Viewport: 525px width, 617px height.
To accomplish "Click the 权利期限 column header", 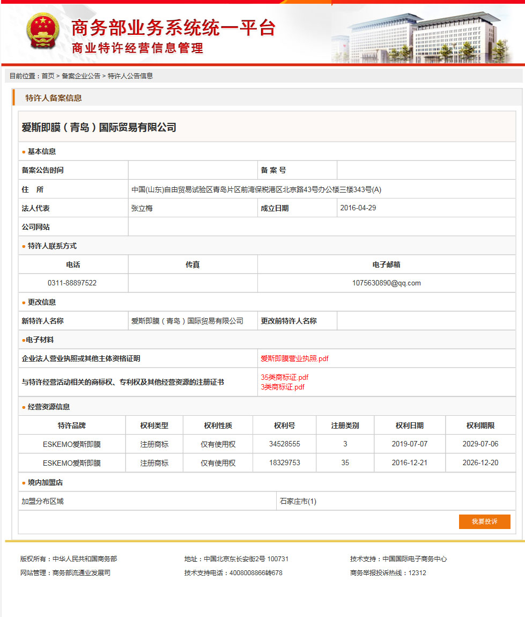I will [x=480, y=426].
